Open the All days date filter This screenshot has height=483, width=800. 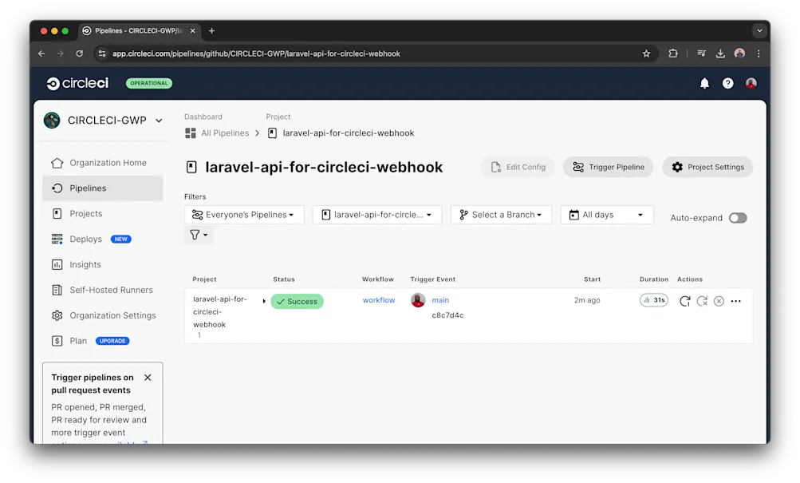click(x=607, y=215)
